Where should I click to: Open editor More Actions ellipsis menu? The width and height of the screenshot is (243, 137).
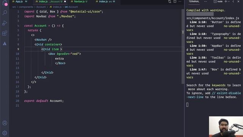pos(180,2)
